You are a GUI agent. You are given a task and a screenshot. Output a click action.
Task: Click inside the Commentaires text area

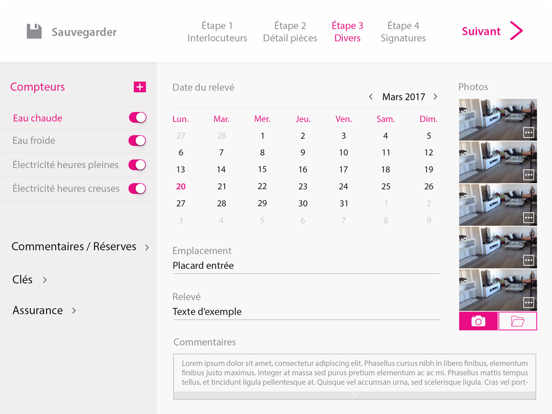354,373
